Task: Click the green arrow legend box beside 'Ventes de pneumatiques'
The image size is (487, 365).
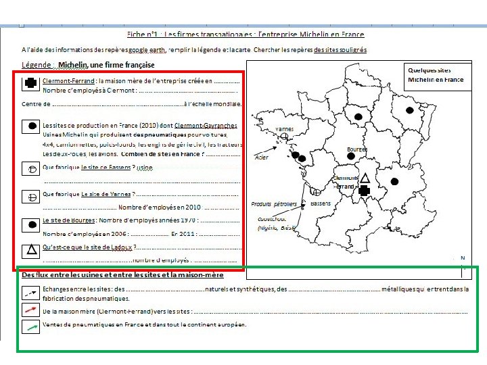Action: tap(30, 327)
